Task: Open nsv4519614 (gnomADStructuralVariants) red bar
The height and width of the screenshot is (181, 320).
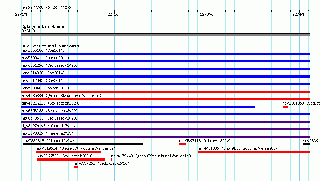Action: coord(68,152)
